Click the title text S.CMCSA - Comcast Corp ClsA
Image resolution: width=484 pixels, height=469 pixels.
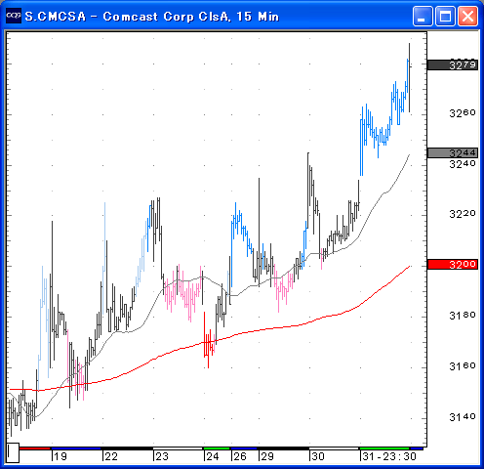pyautogui.click(x=127, y=17)
